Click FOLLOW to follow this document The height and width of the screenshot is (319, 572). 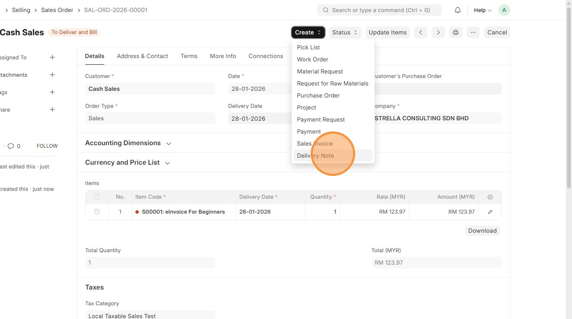[x=47, y=146]
